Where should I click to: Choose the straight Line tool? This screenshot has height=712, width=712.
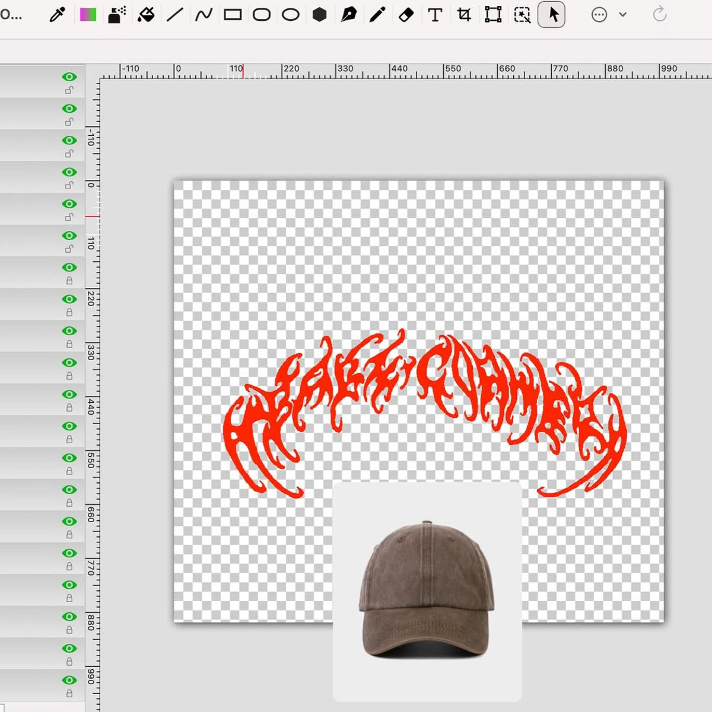tap(174, 15)
